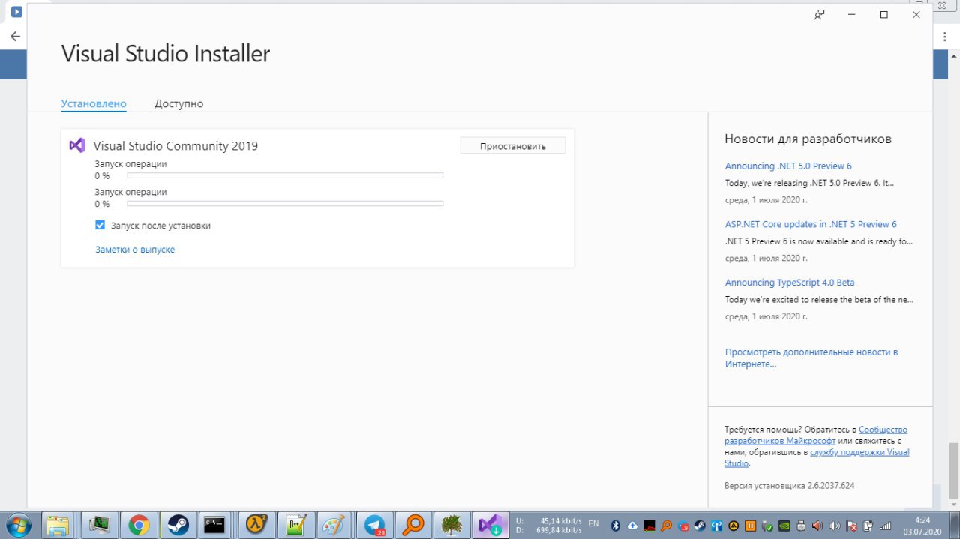Click 'Просмотреть дополнительные новости в Интернете' link
This screenshot has width=960, height=539.
pyautogui.click(x=811, y=358)
